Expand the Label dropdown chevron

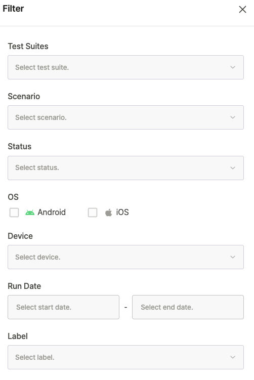click(233, 357)
